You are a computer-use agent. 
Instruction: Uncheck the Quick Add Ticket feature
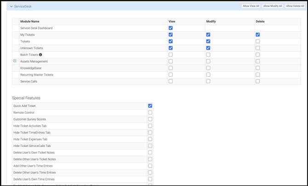[x=150, y=106]
